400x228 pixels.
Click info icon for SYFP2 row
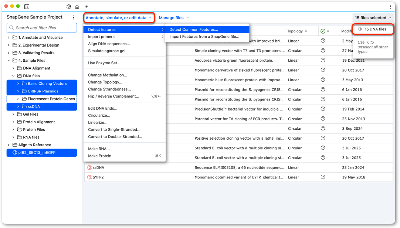coord(323,177)
